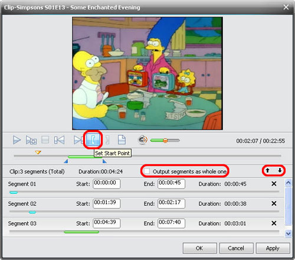Viewport: 295px width, 260px height.
Task: Select the Segment 02 row label
Action: point(22,204)
